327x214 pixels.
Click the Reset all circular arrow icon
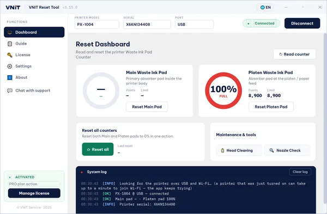[x=88, y=150]
